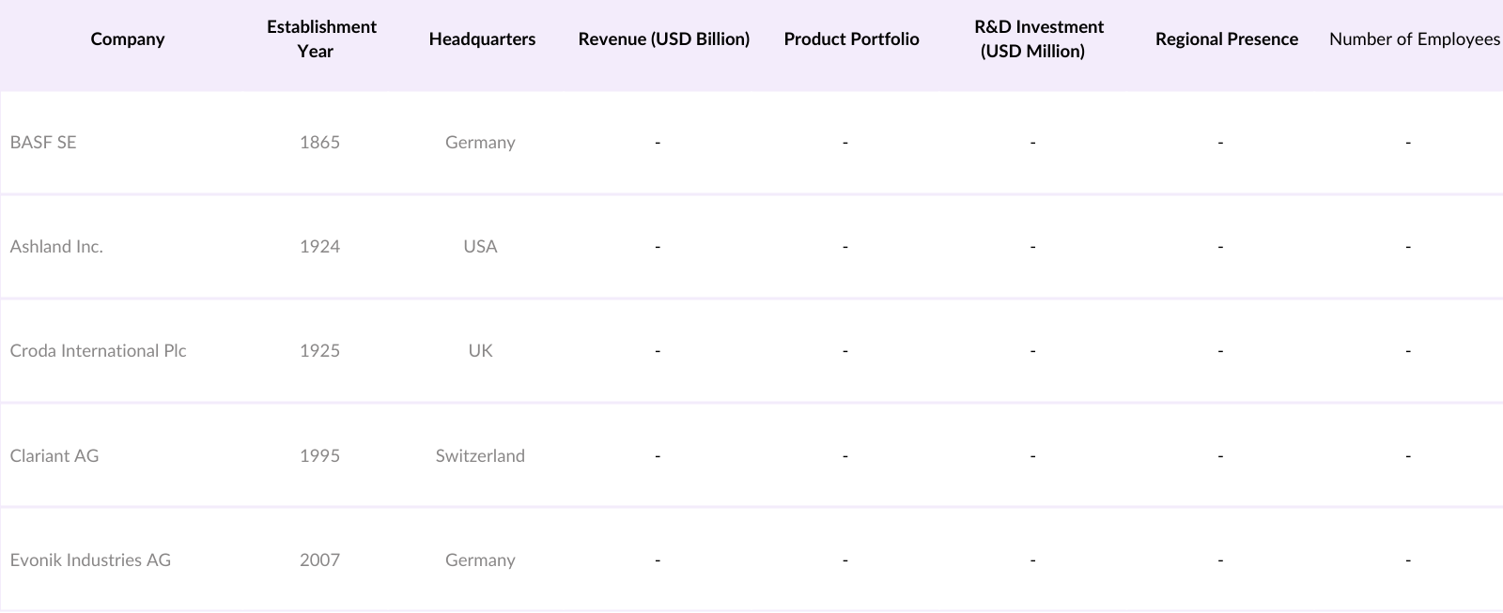Select the Revenue (USD Billion) header
This screenshot has width=1503, height=613.
point(663,39)
